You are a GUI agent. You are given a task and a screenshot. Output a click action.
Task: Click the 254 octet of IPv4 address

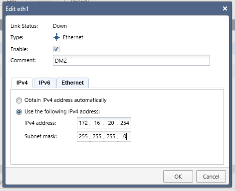pyautogui.click(x=125, y=123)
